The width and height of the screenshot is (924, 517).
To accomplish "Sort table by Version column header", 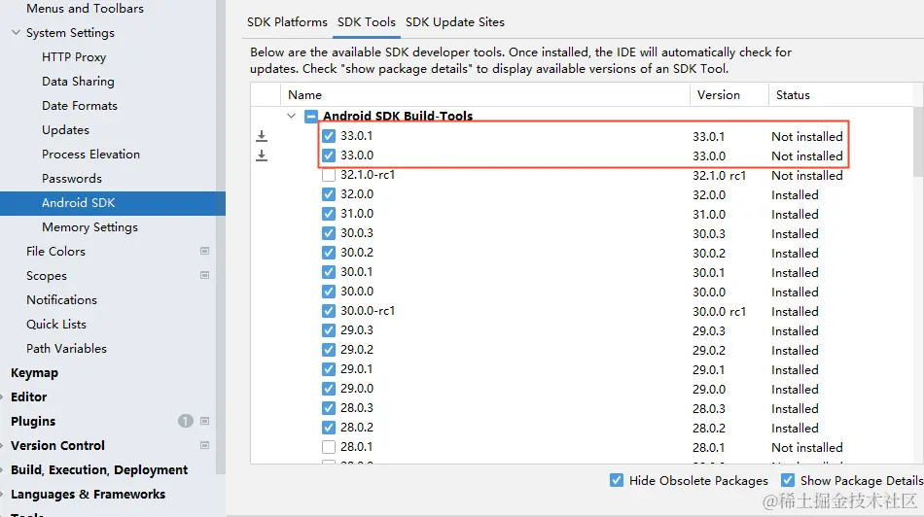I will 729,95.
